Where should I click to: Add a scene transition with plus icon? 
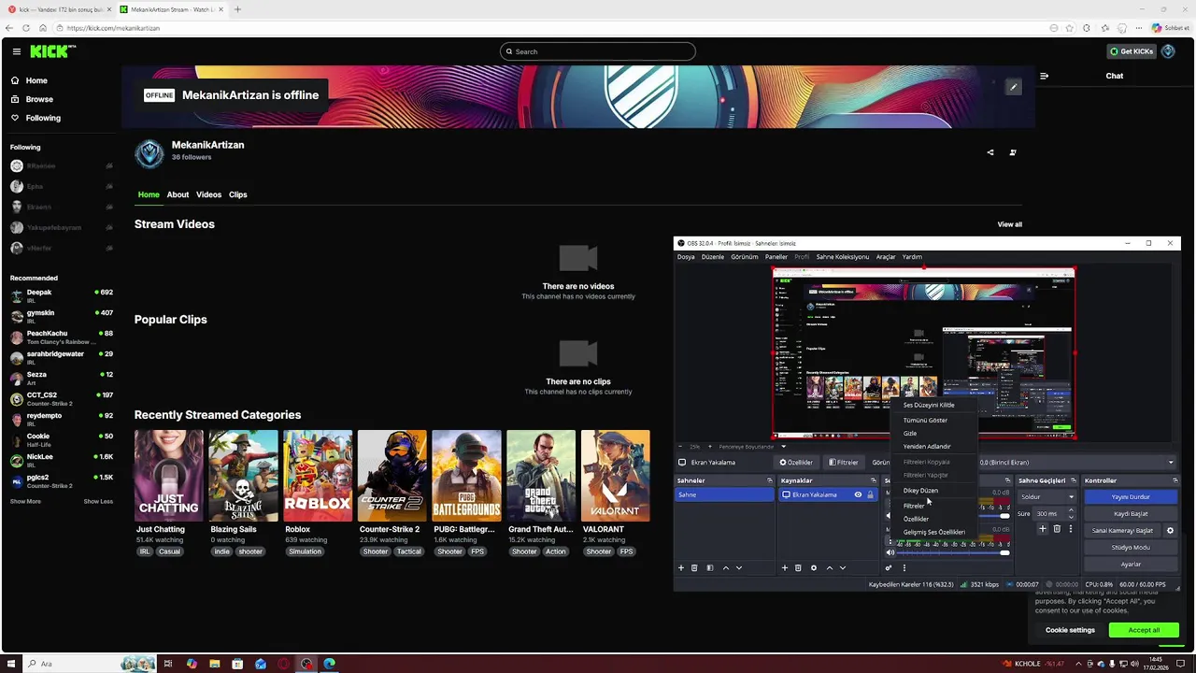click(x=1043, y=529)
